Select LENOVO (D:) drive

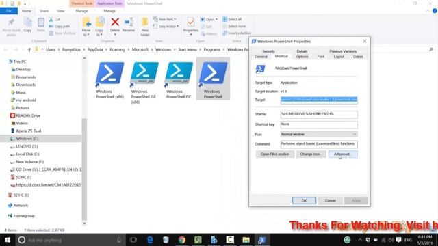click(27, 146)
